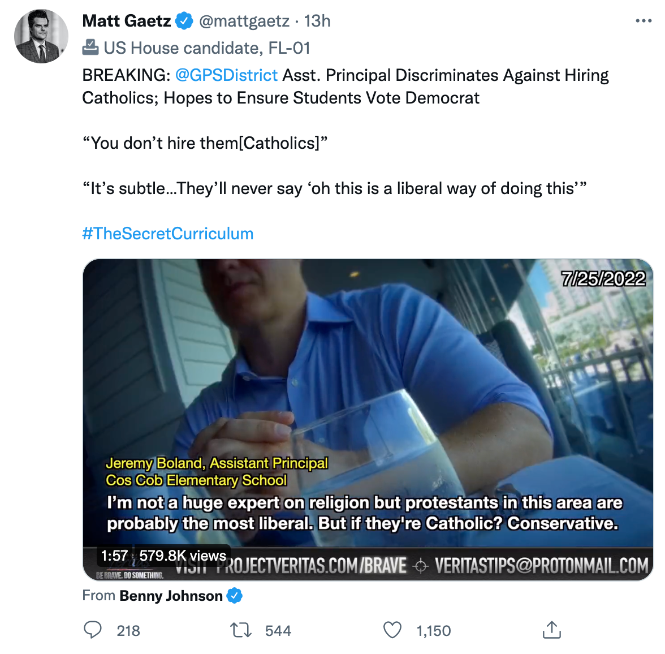Screen dimensions: 665x654
Task: Click the 1,150 likes count
Action: pyautogui.click(x=434, y=631)
